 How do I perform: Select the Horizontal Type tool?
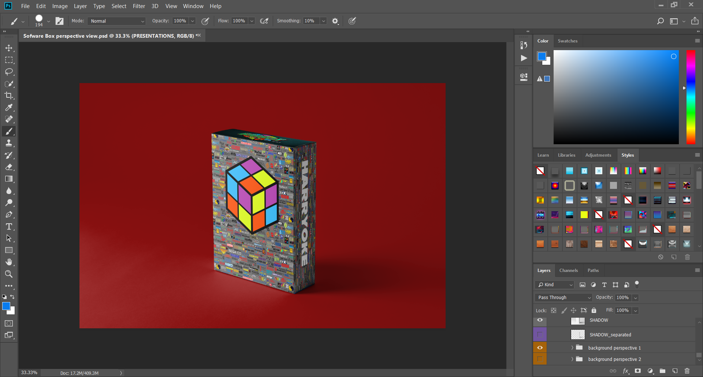pyautogui.click(x=9, y=227)
